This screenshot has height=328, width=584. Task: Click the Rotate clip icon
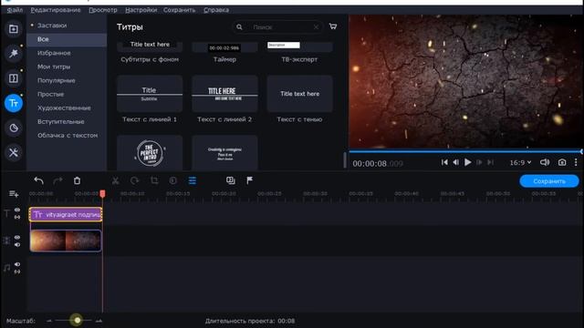pyautogui.click(x=134, y=180)
